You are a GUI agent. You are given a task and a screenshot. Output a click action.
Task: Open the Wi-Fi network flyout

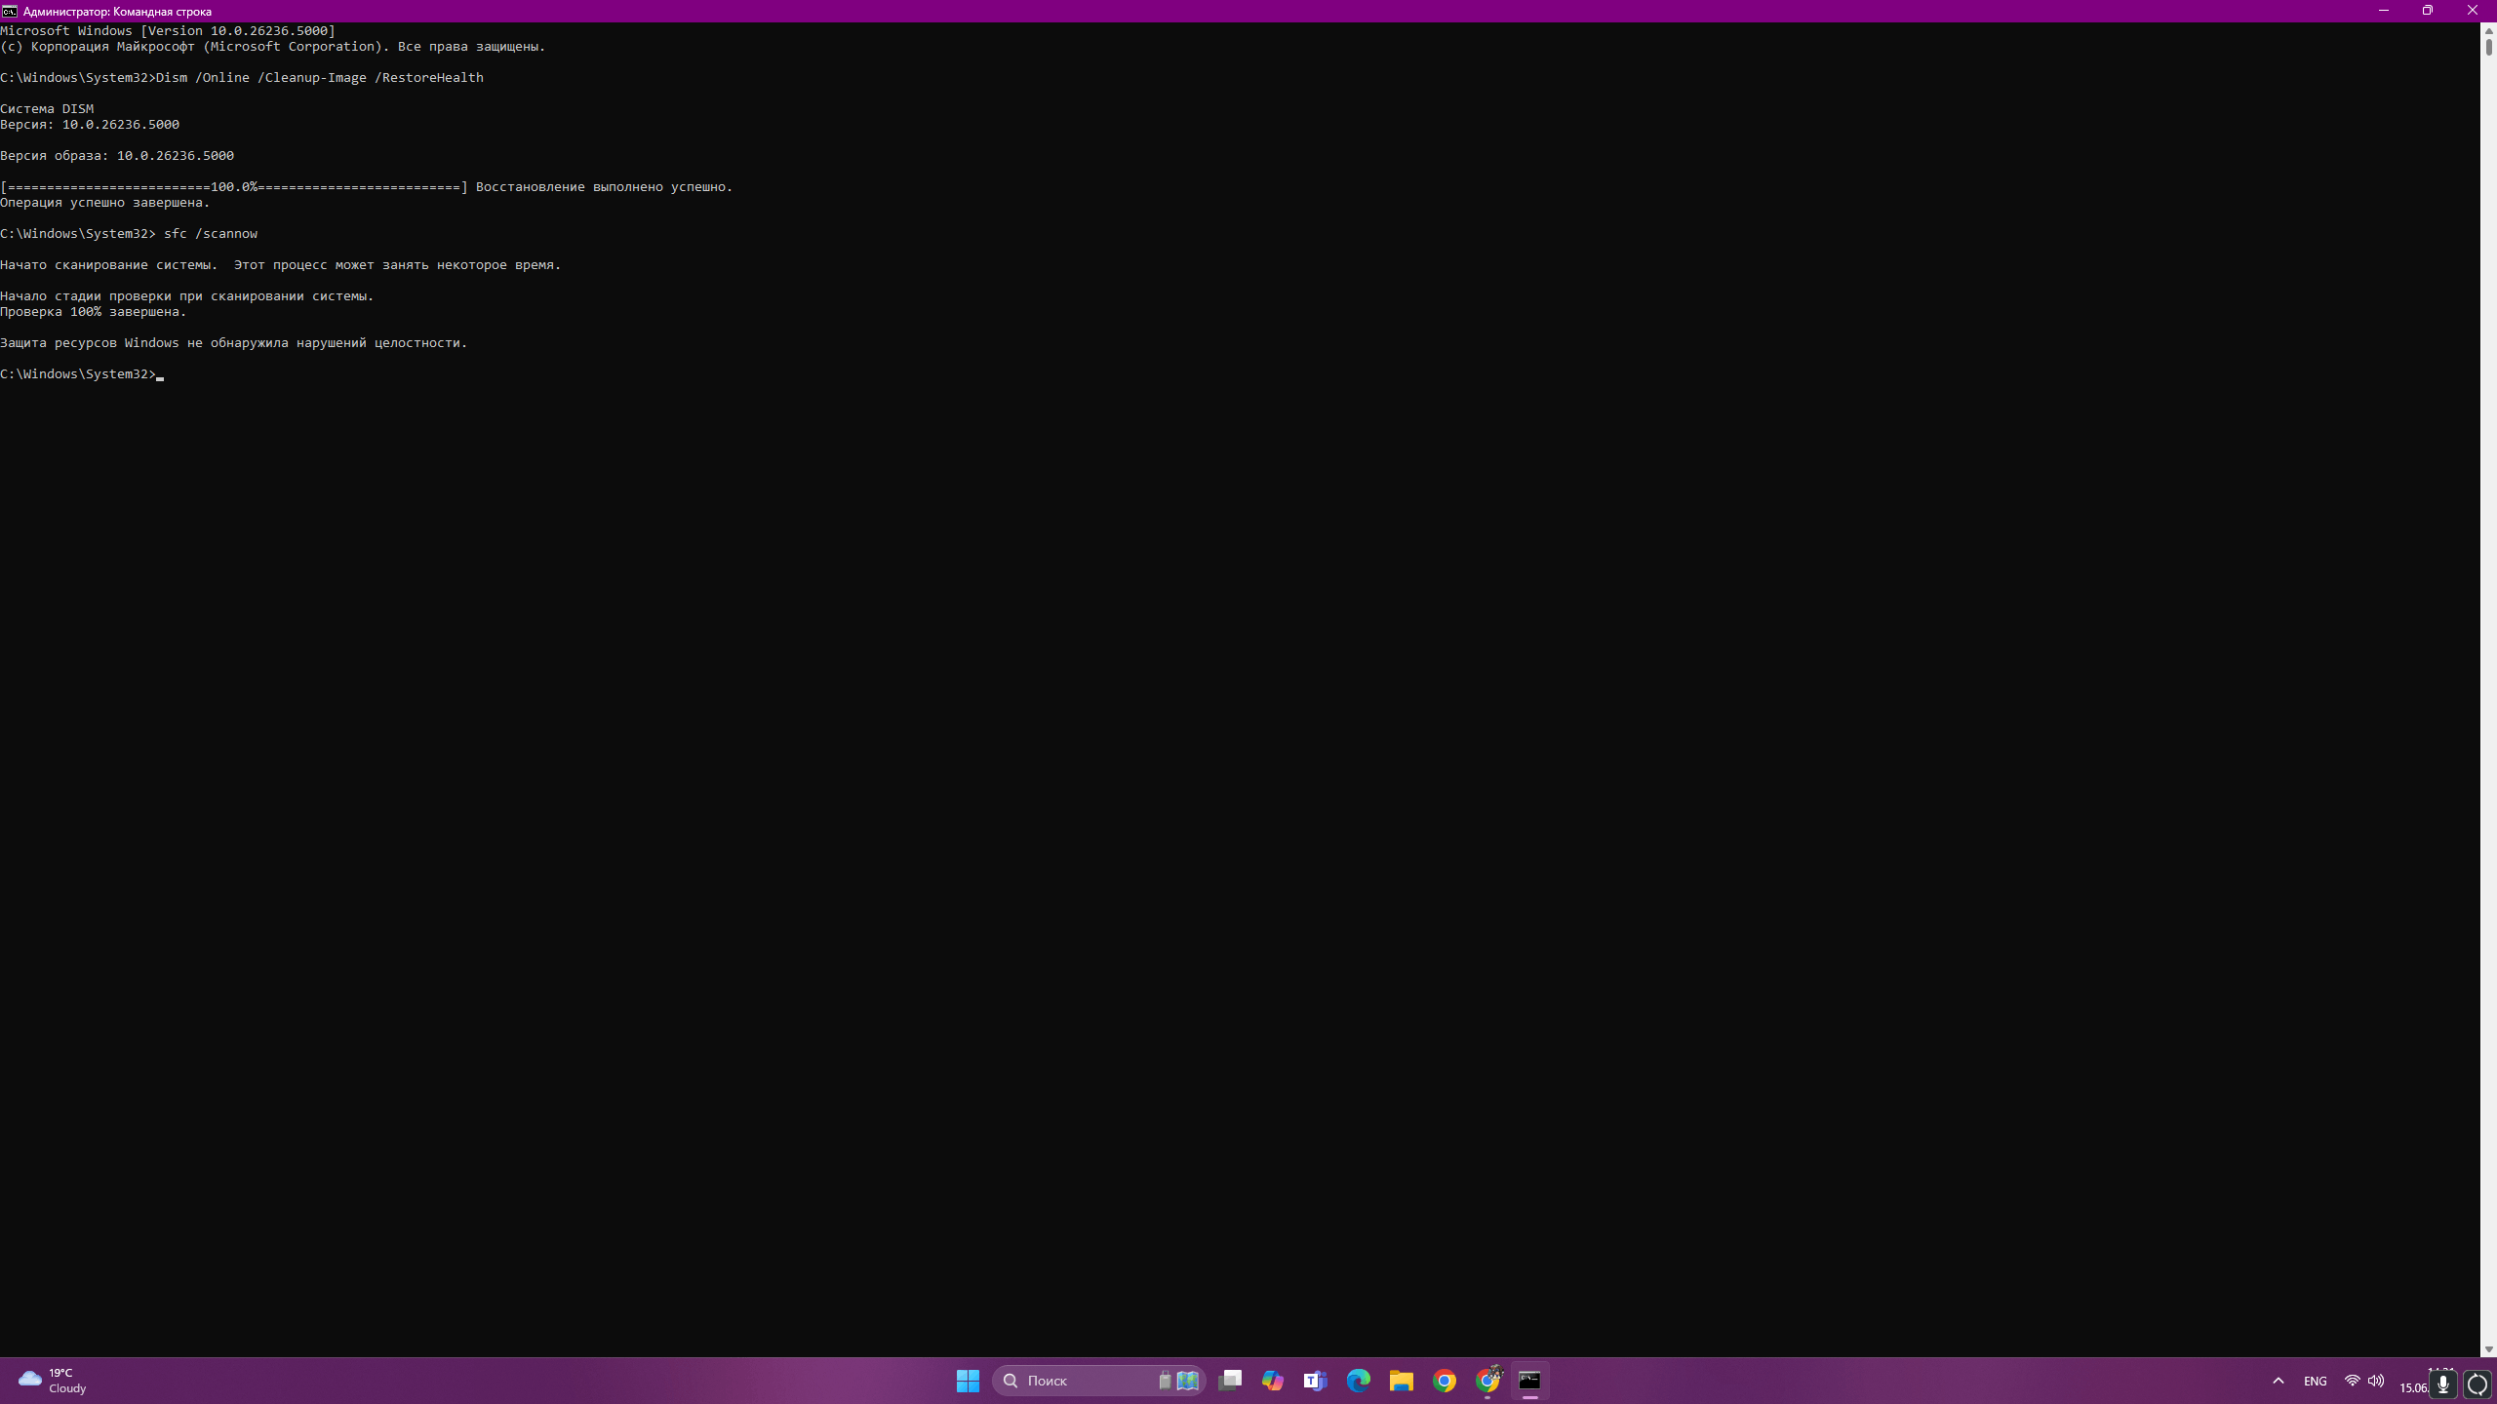tap(2352, 1381)
